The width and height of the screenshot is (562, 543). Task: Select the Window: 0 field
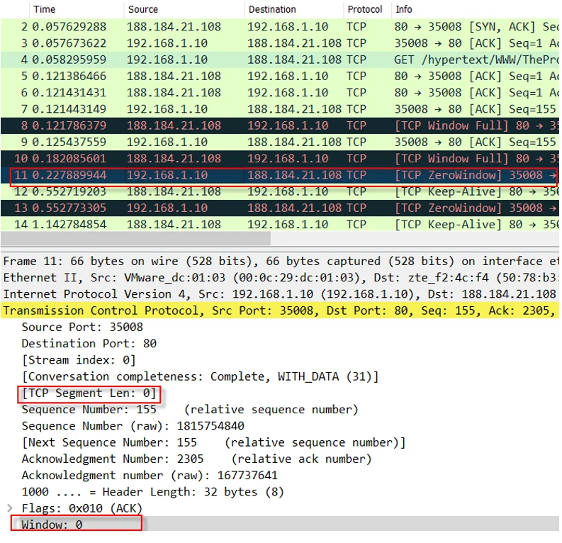click(x=52, y=525)
